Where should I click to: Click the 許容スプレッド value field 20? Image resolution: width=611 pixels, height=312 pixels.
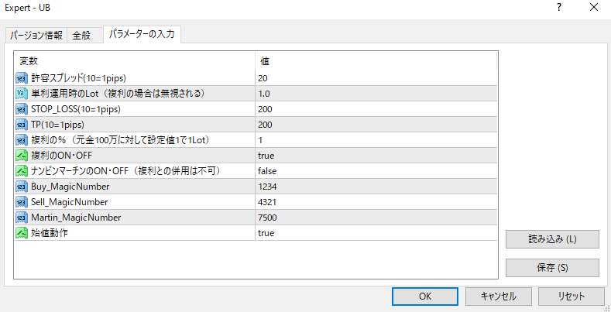tap(264, 77)
